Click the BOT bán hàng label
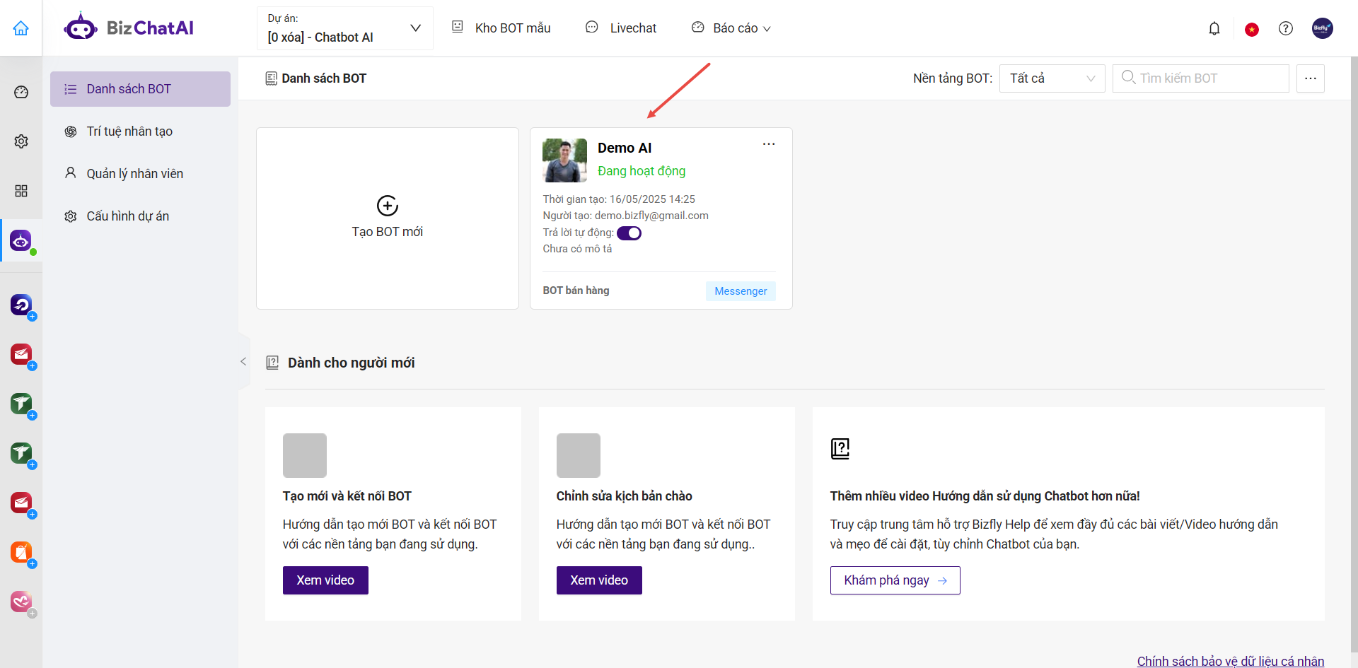The image size is (1358, 668). point(576,291)
